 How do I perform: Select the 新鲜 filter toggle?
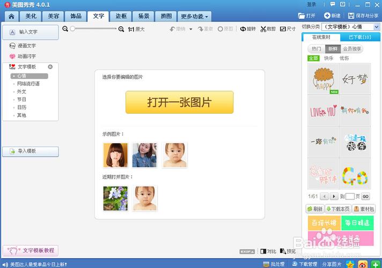pyautogui.click(x=333, y=49)
